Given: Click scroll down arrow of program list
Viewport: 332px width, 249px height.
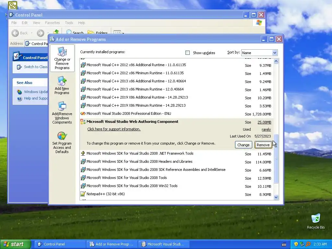Looking at the screenshot, I should coord(276,197).
